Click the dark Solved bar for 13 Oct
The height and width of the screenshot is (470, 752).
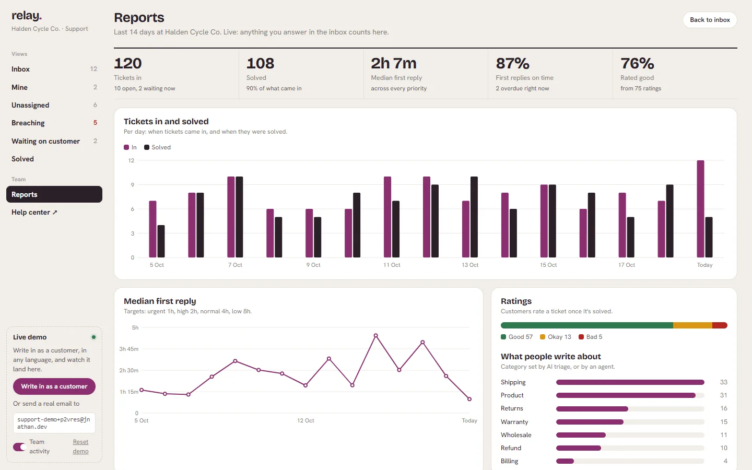click(x=474, y=217)
